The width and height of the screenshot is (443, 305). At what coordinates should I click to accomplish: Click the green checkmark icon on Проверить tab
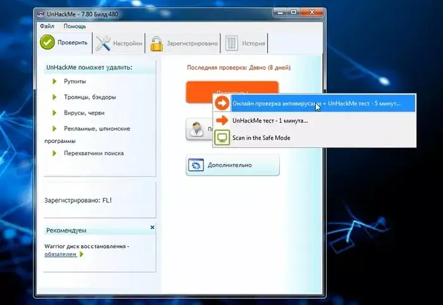click(49, 43)
